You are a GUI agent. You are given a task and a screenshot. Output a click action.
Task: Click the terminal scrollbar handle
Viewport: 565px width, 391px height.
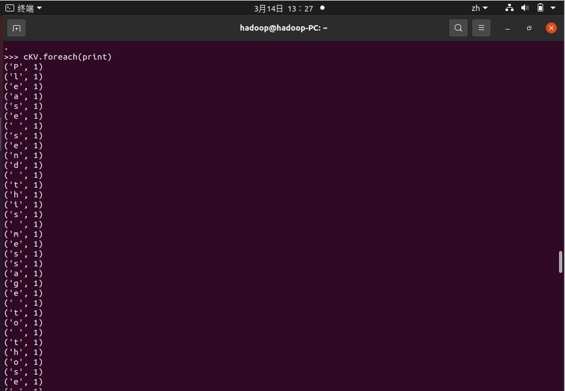(x=560, y=262)
